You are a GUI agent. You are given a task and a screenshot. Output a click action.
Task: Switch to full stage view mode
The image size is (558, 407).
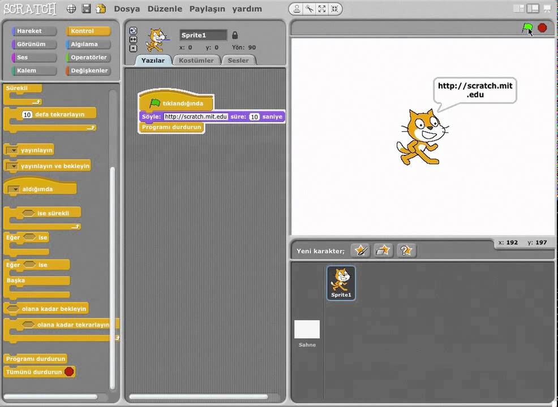(x=533, y=8)
